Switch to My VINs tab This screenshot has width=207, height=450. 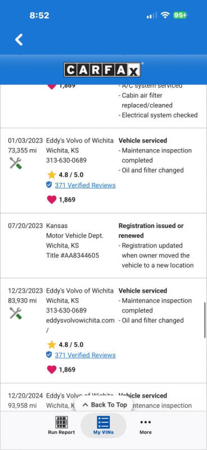coord(103,425)
